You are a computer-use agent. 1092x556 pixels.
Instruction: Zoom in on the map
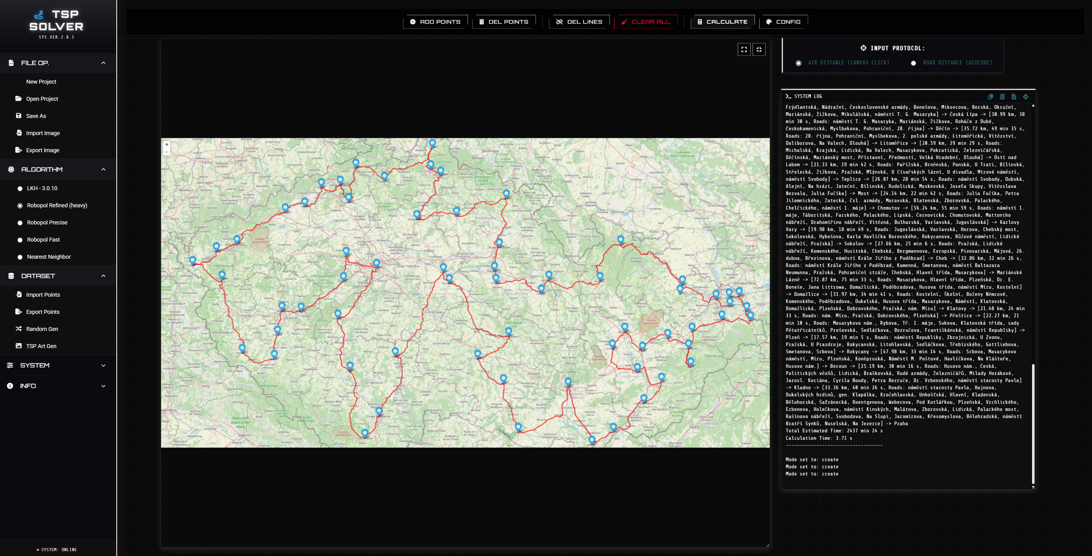[167, 144]
